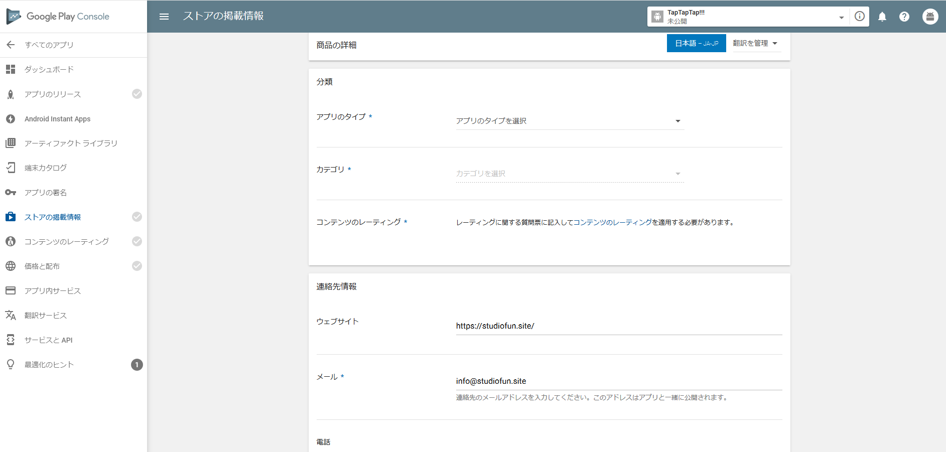946x452 pixels.
Task: Expand the TapTapTap!!! app selector dropdown
Action: pos(841,18)
